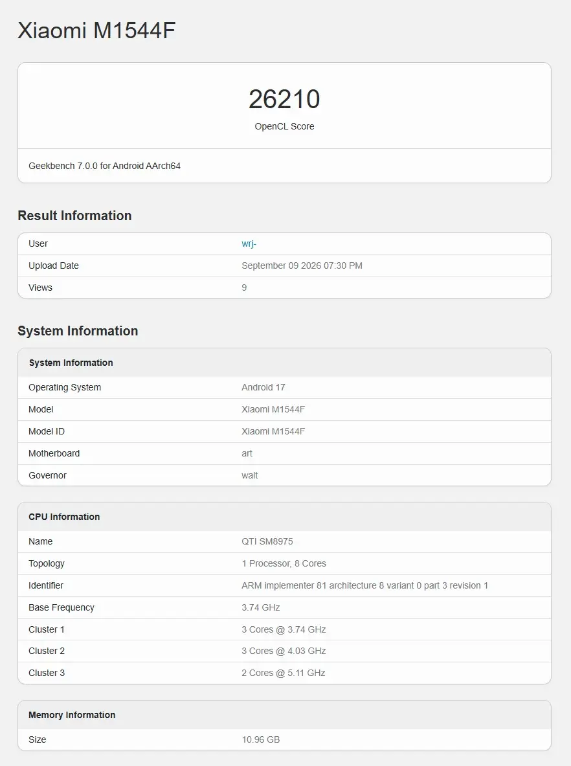Image resolution: width=571 pixels, height=766 pixels.
Task: Click the ARM implementer 81 identifier value
Action: (x=365, y=585)
